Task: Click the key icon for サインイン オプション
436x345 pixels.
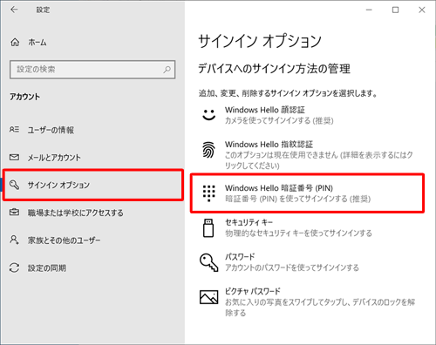Action: pos(14,185)
